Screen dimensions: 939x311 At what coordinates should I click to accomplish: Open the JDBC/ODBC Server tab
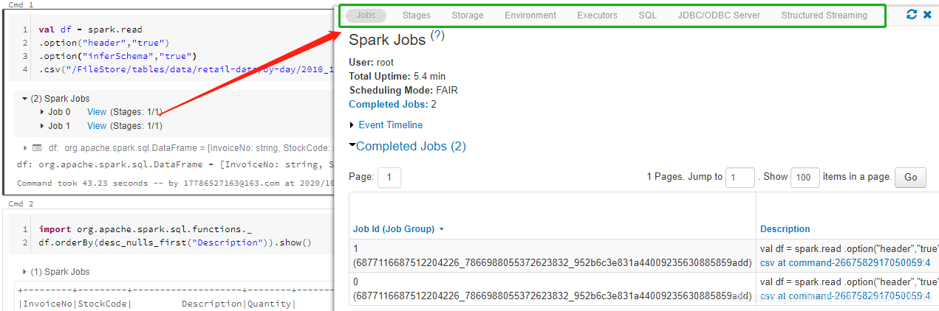click(x=719, y=15)
